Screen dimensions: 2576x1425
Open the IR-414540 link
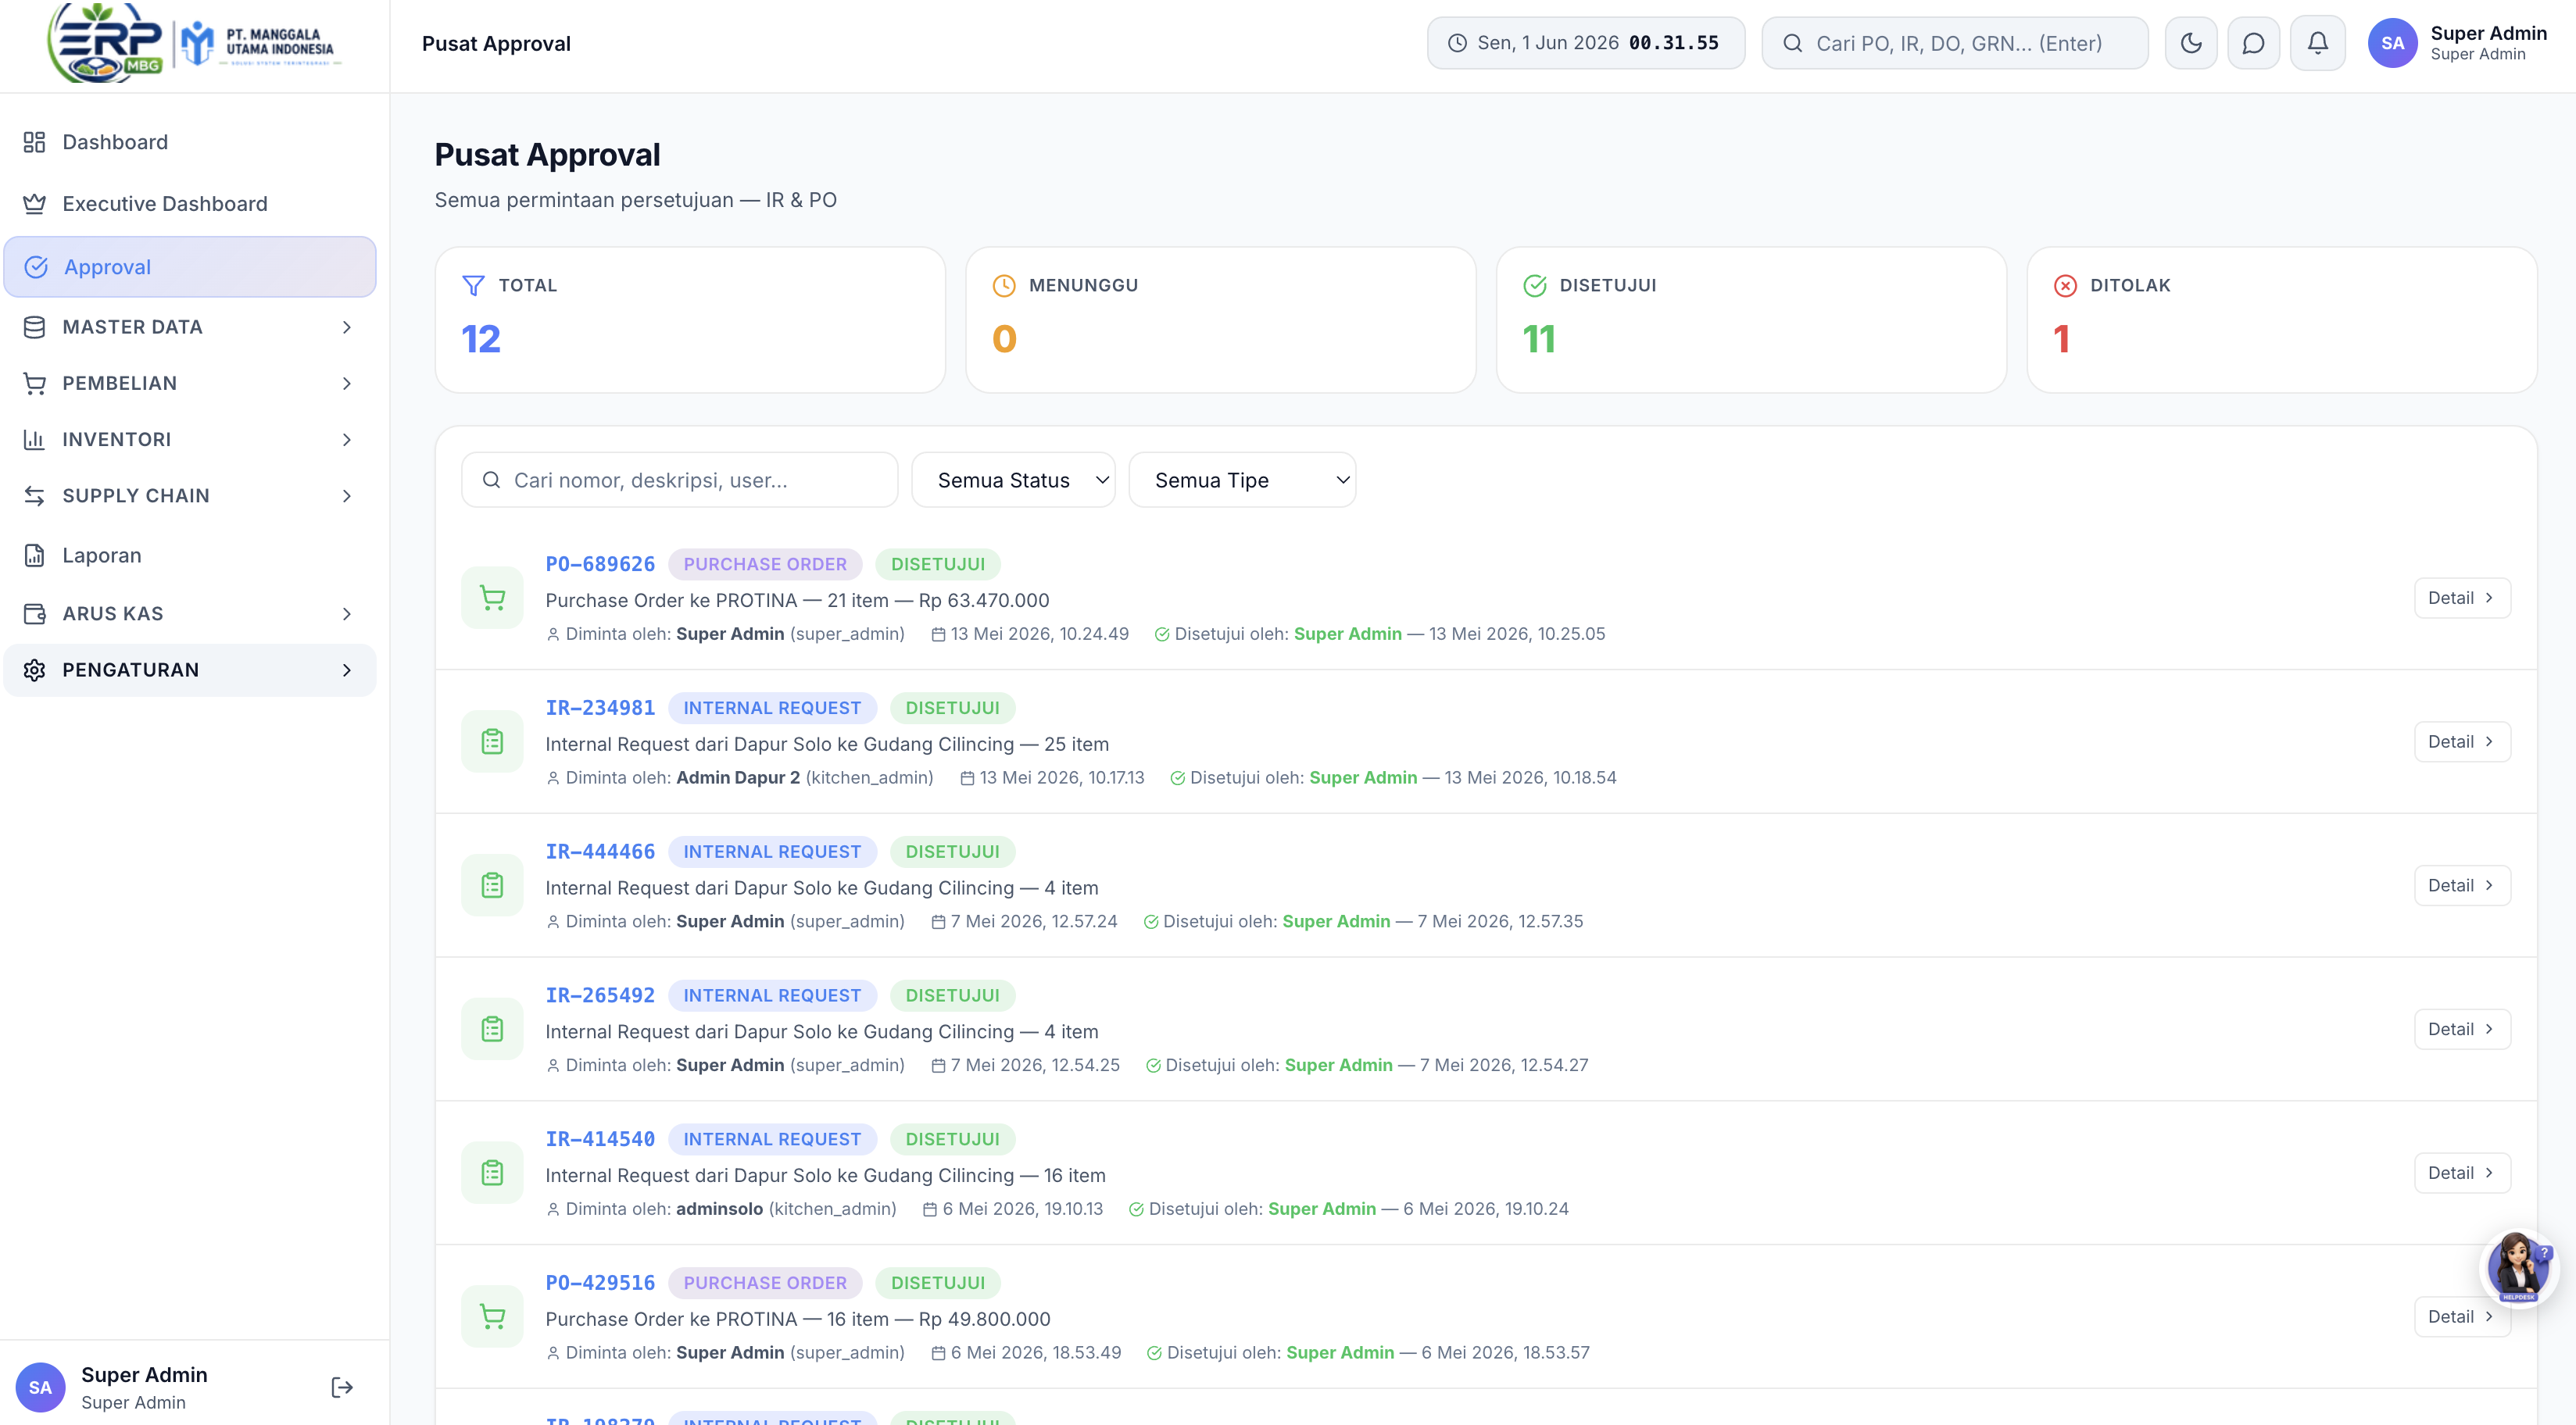click(600, 1139)
